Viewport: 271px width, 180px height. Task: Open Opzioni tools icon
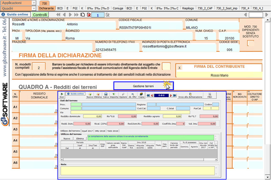[123, 95]
